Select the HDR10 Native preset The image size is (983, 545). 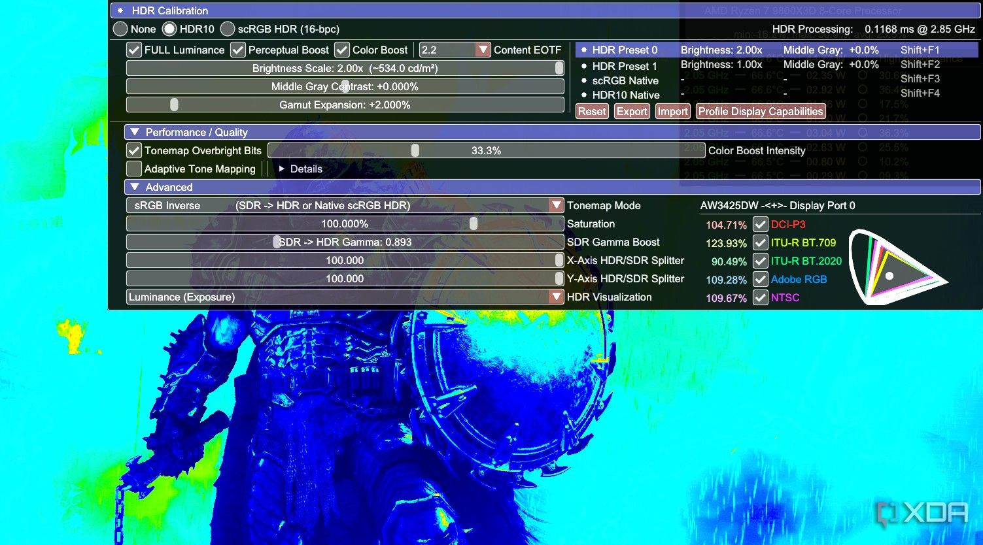(x=626, y=95)
